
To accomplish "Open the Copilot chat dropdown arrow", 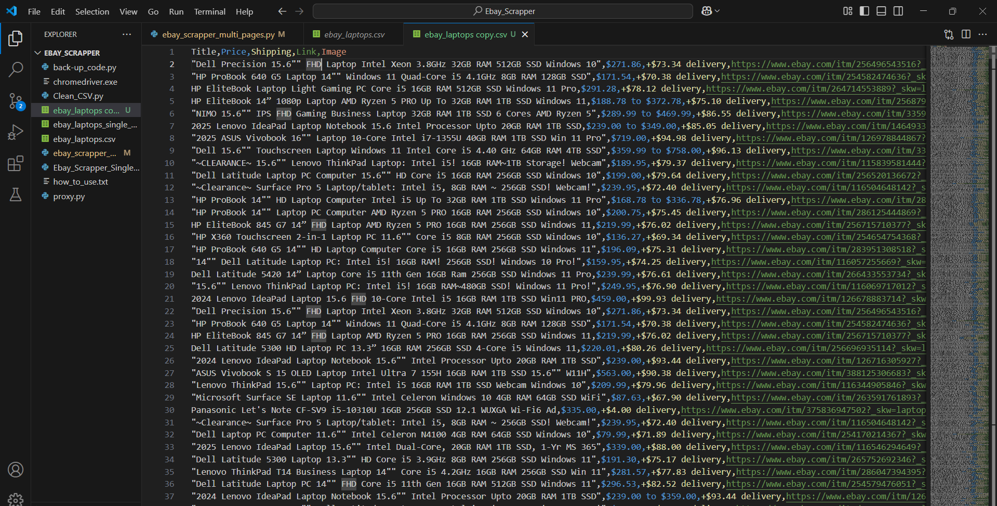I will pyautogui.click(x=717, y=11).
